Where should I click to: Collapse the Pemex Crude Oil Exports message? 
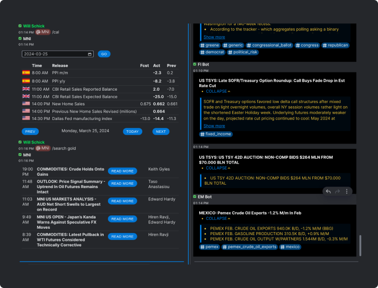coord(218,218)
